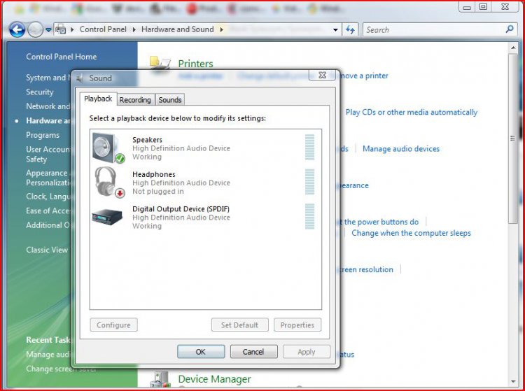Screen dimensions: 525x391
Task: Click Cancel in Sound dialog
Action: pyautogui.click(x=254, y=352)
